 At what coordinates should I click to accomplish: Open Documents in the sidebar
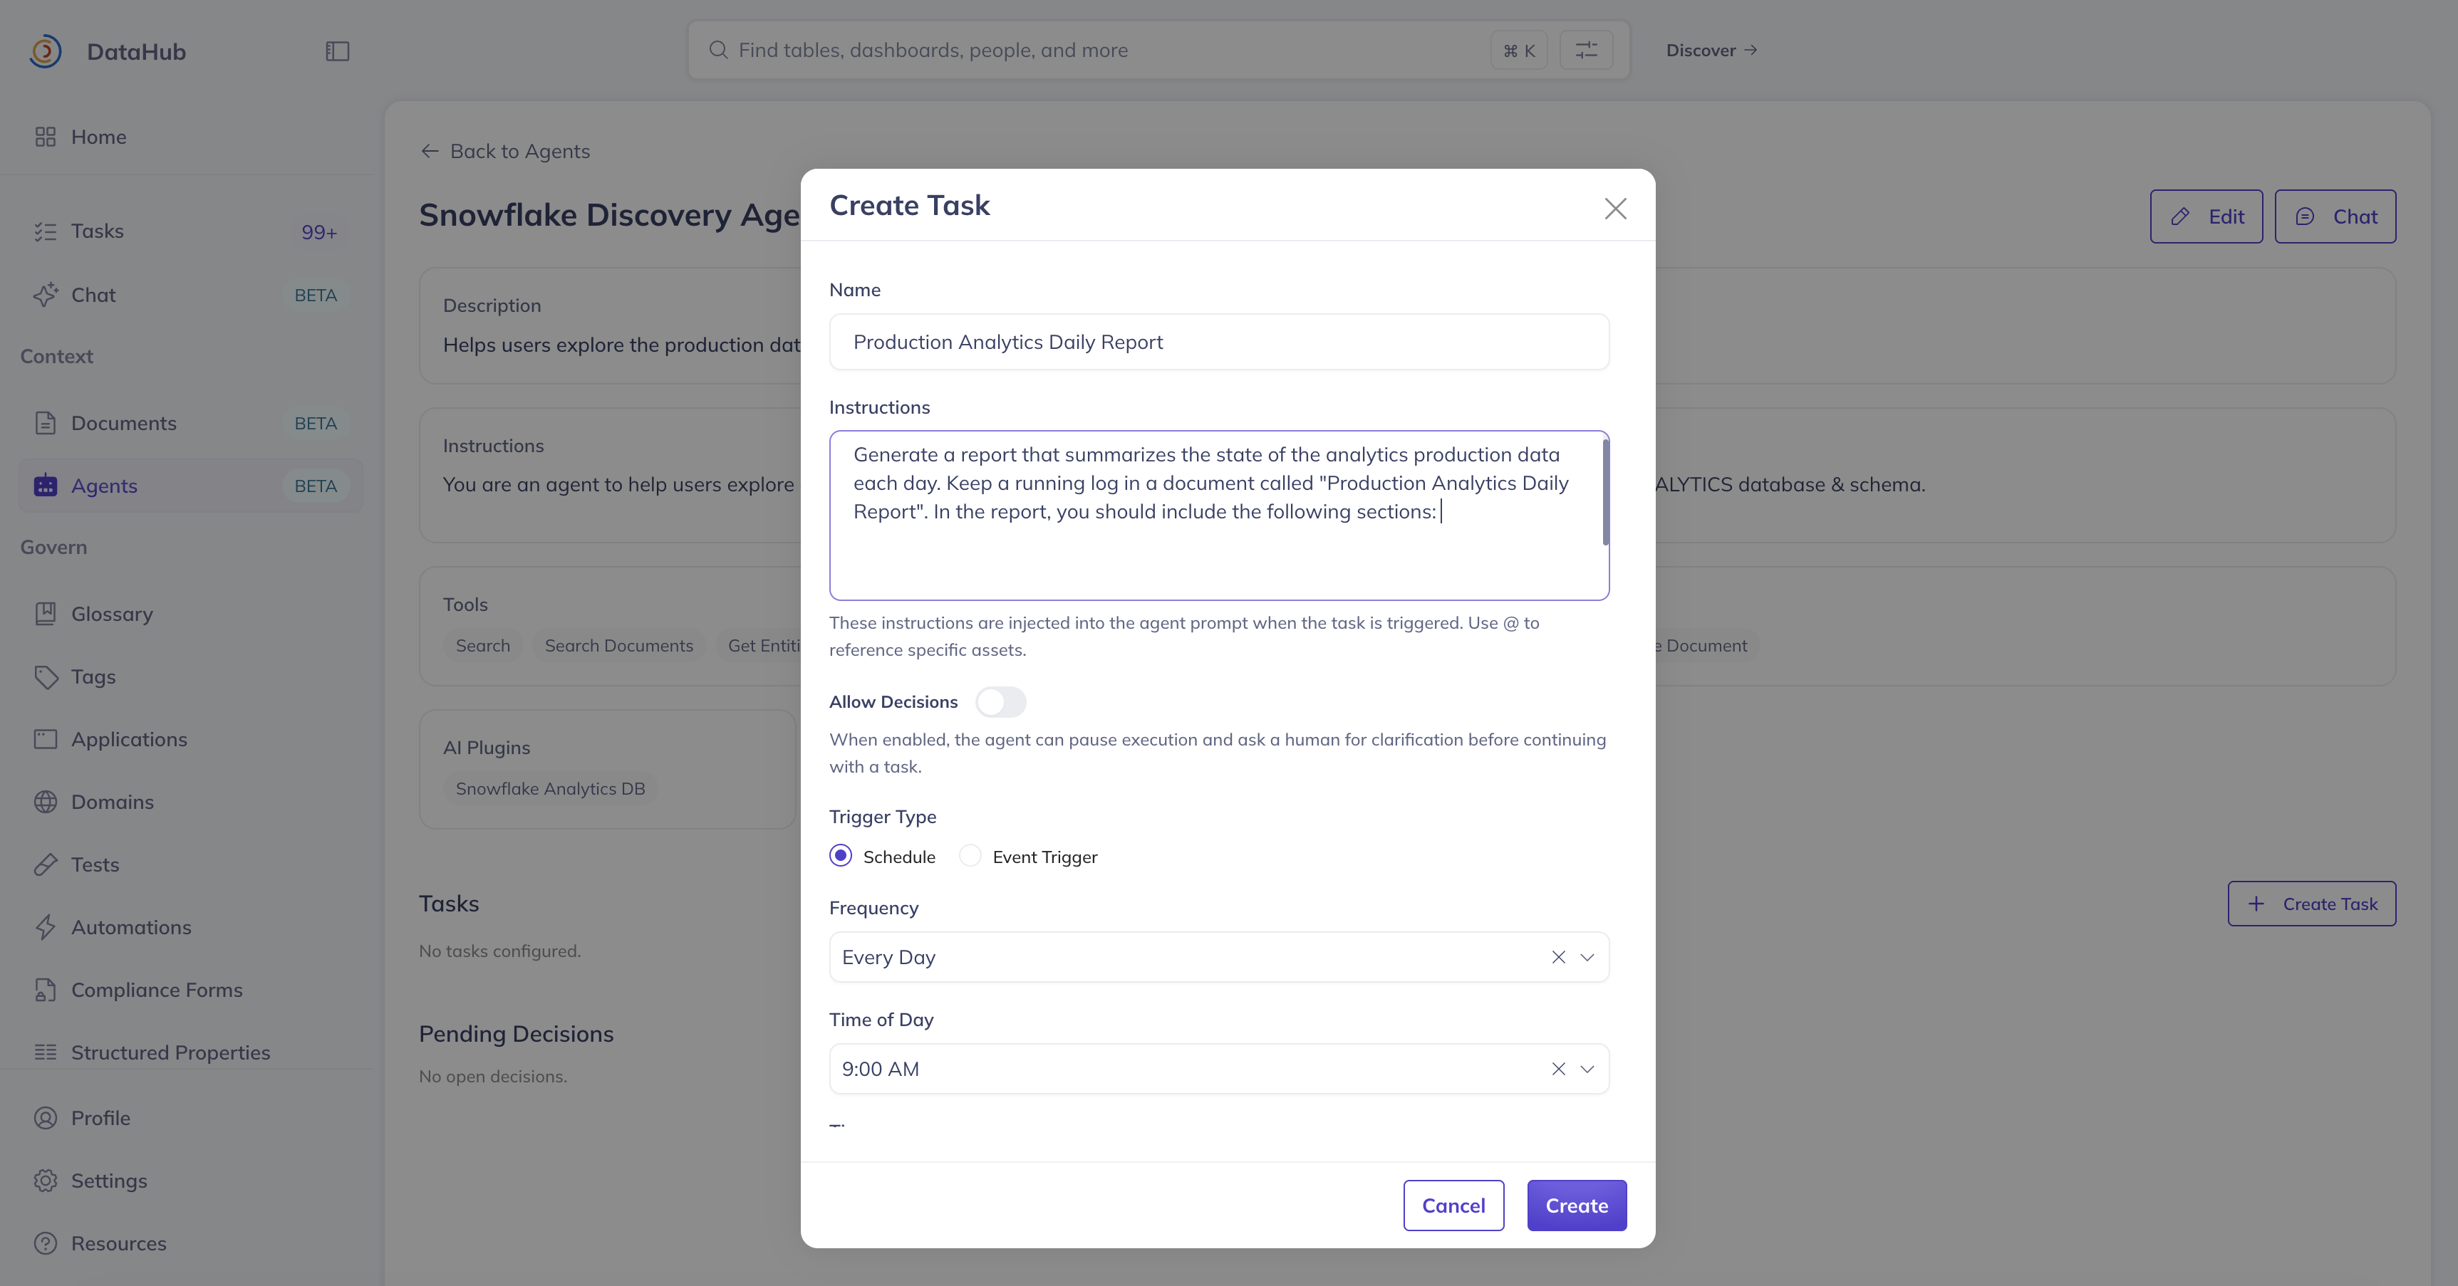[x=123, y=424]
